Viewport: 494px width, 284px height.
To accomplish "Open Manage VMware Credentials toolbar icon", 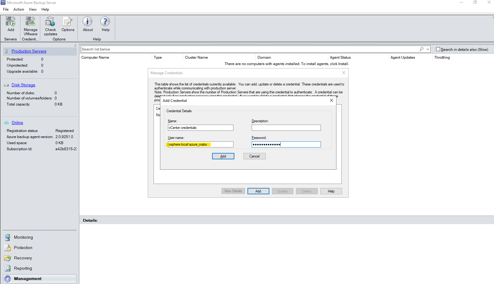I will click(30, 22).
